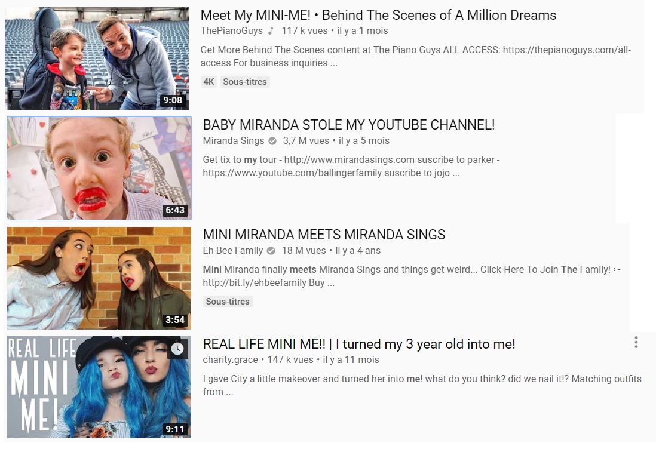
Task: Click the verified badge next to Miranda Sings
Action: (x=272, y=141)
